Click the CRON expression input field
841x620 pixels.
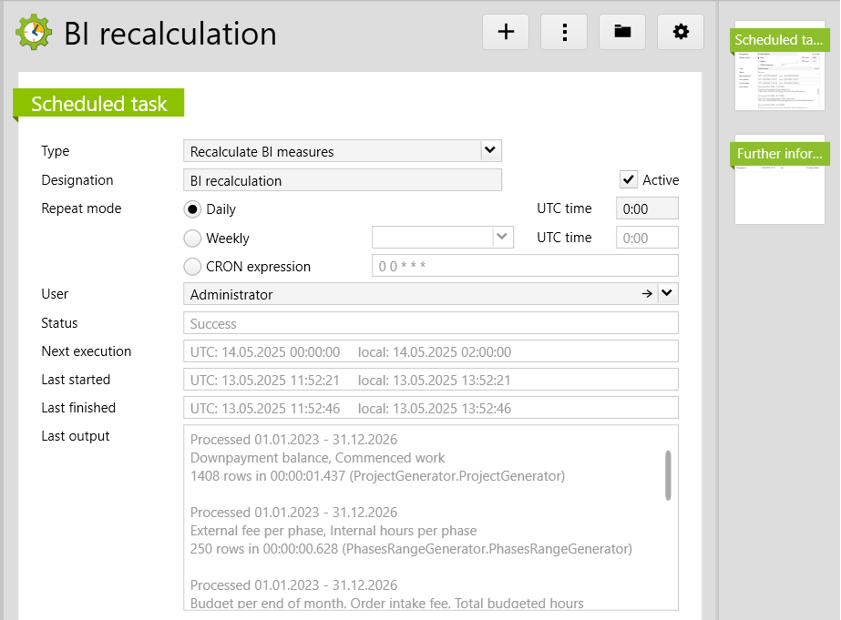[525, 266]
